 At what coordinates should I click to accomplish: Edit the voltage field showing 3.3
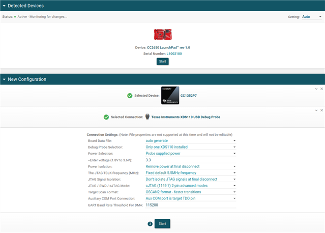[191, 160]
